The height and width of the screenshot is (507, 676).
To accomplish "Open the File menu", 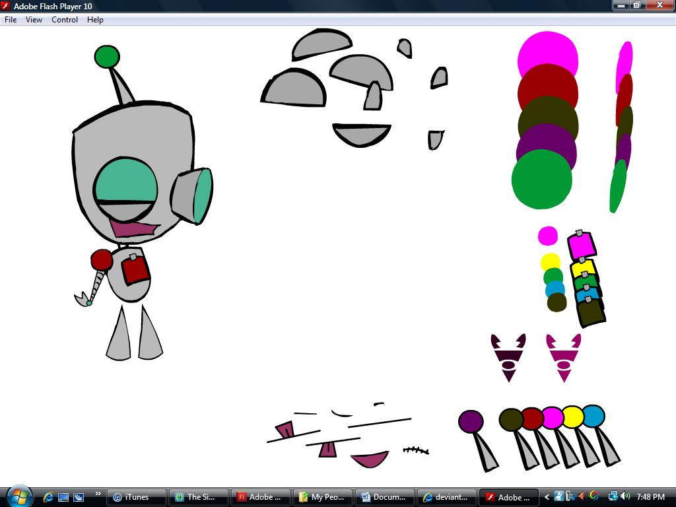I will pos(11,20).
